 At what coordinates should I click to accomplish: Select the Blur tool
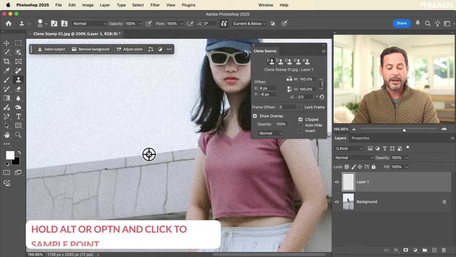18,98
